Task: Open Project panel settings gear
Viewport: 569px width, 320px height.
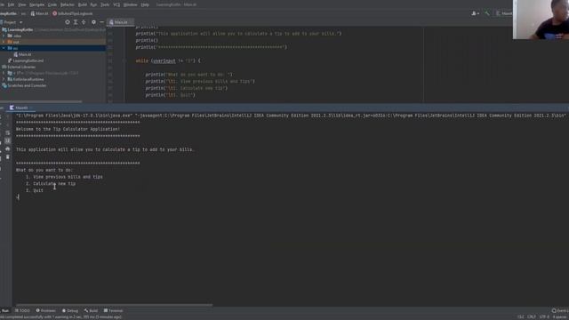Action: click(x=93, y=22)
